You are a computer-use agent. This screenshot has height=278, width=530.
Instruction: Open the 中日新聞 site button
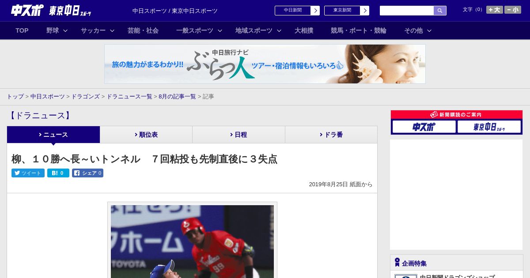pos(292,10)
